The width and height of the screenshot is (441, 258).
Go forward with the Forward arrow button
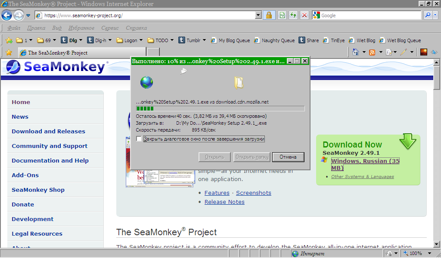(x=19, y=15)
